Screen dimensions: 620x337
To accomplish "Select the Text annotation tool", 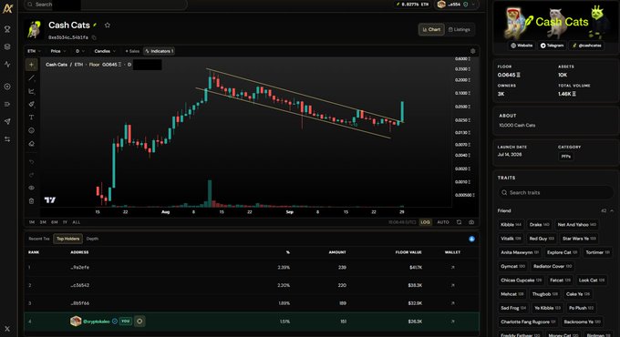I will pos(31,117).
